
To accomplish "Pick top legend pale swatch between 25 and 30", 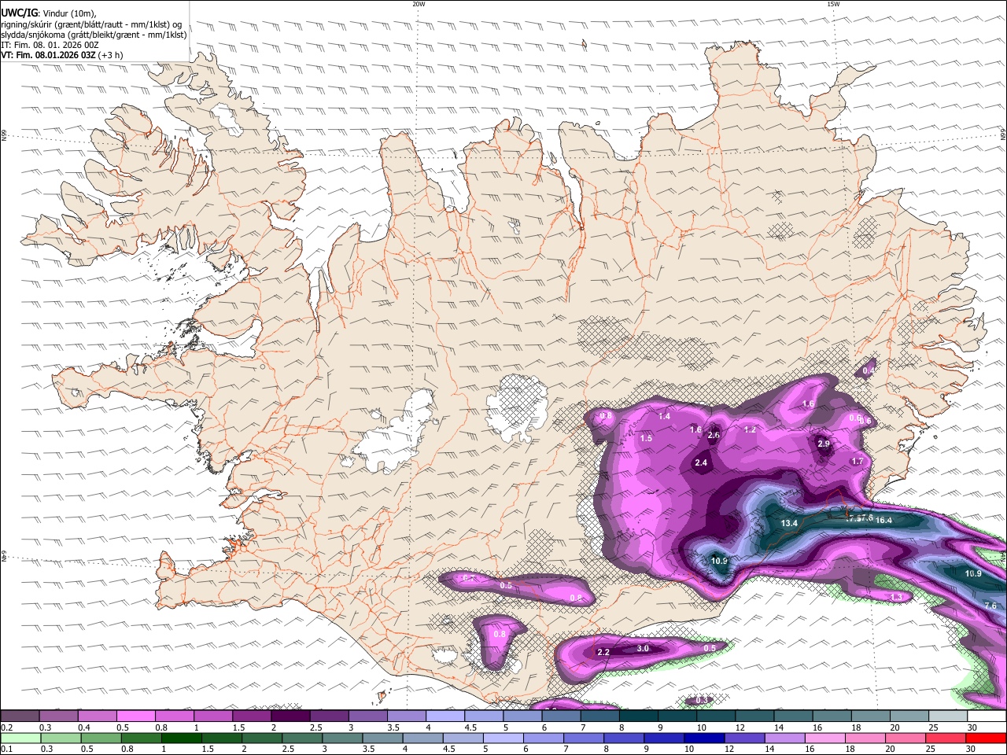I will point(948,716).
